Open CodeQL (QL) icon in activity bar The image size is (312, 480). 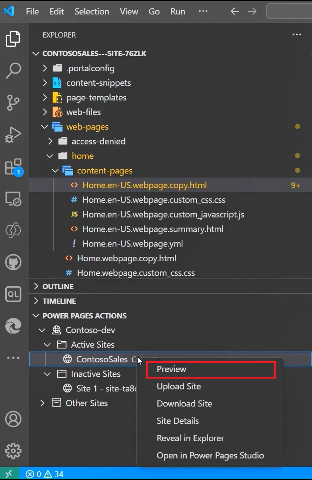(x=13, y=294)
